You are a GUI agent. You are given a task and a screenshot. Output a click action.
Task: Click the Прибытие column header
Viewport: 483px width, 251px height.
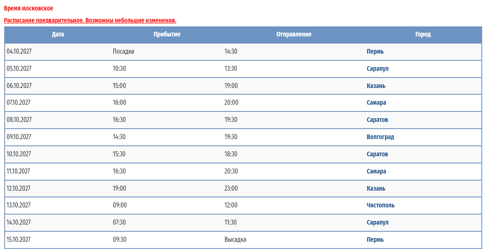click(167, 34)
